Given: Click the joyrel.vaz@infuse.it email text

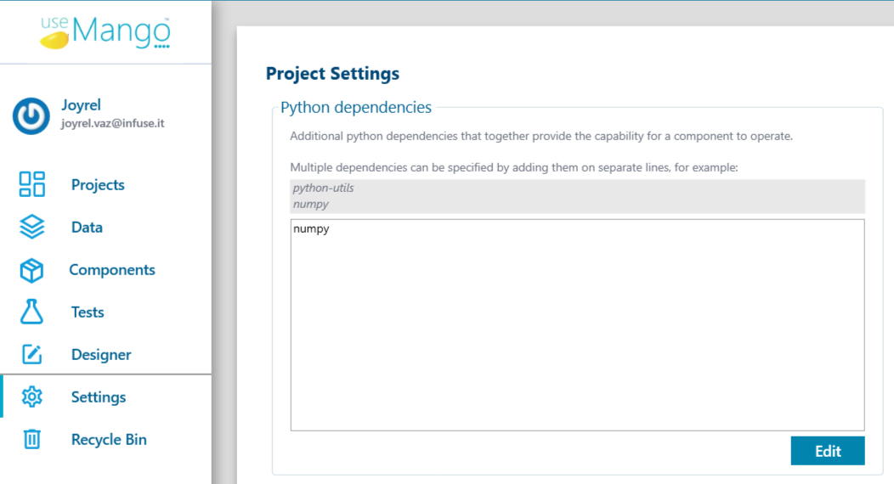Looking at the screenshot, I should point(113,124).
